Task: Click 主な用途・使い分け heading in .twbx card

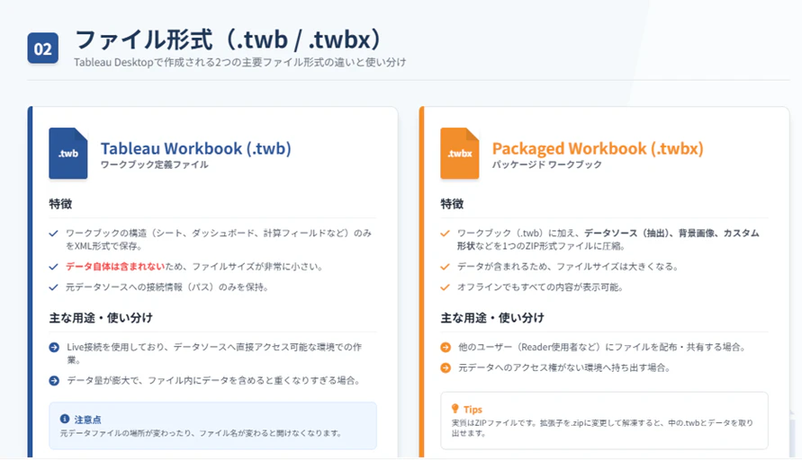Action: (x=492, y=318)
